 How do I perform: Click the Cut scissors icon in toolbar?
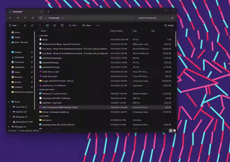[25, 25]
